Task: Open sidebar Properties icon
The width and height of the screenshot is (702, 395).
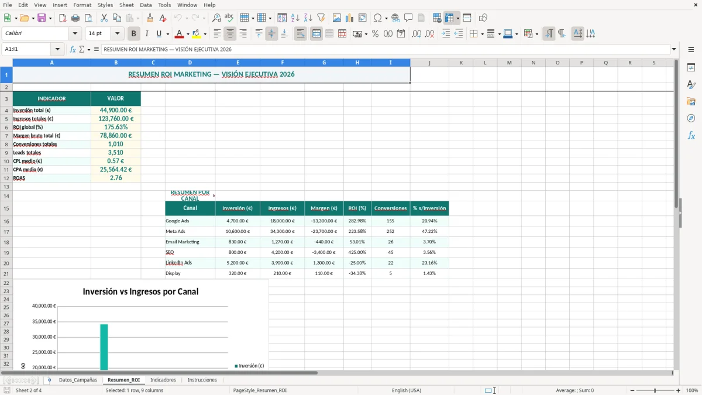Action: point(691,68)
